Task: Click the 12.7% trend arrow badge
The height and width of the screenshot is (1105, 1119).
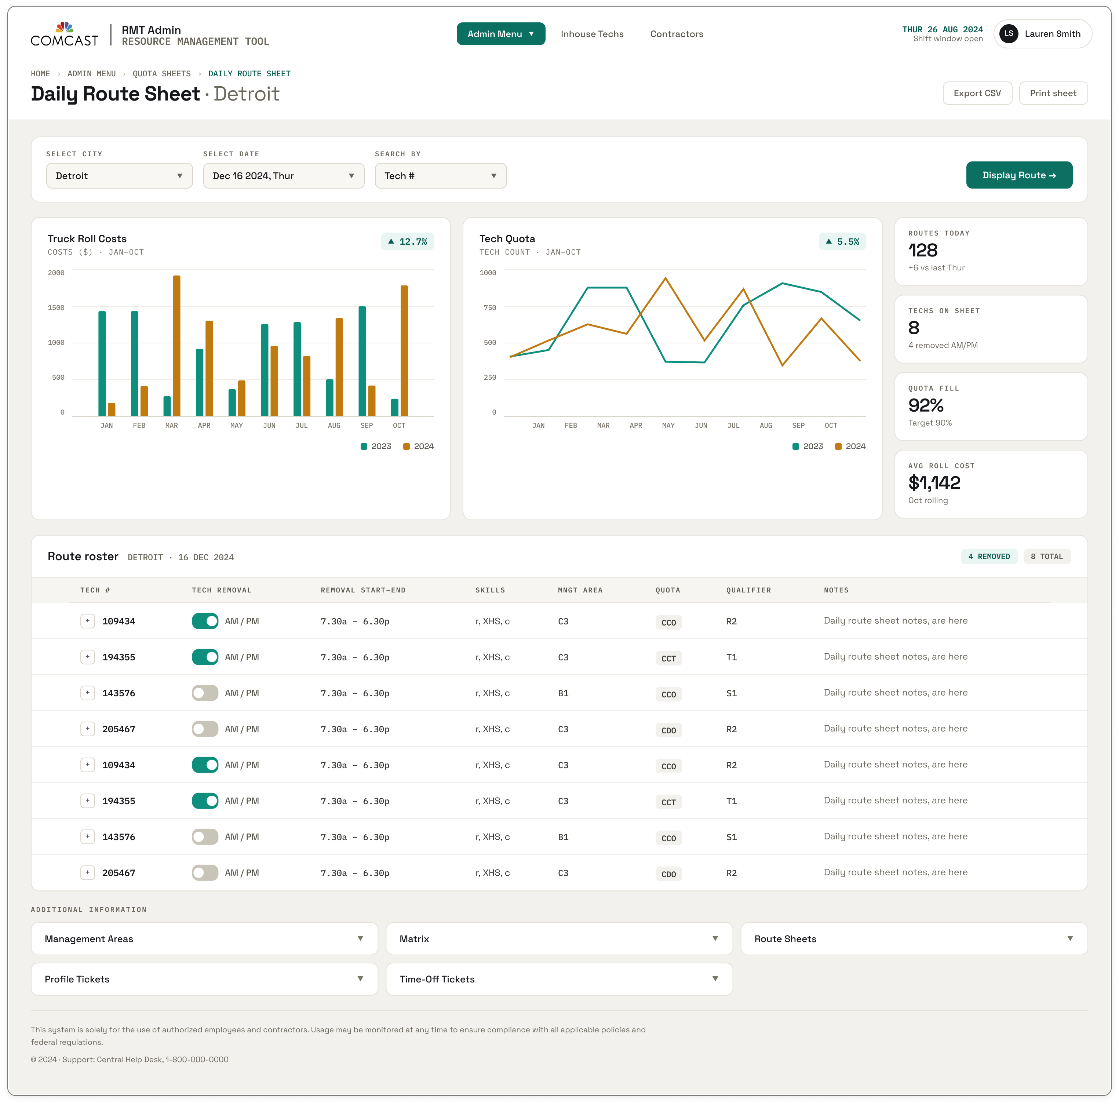Action: pos(407,241)
